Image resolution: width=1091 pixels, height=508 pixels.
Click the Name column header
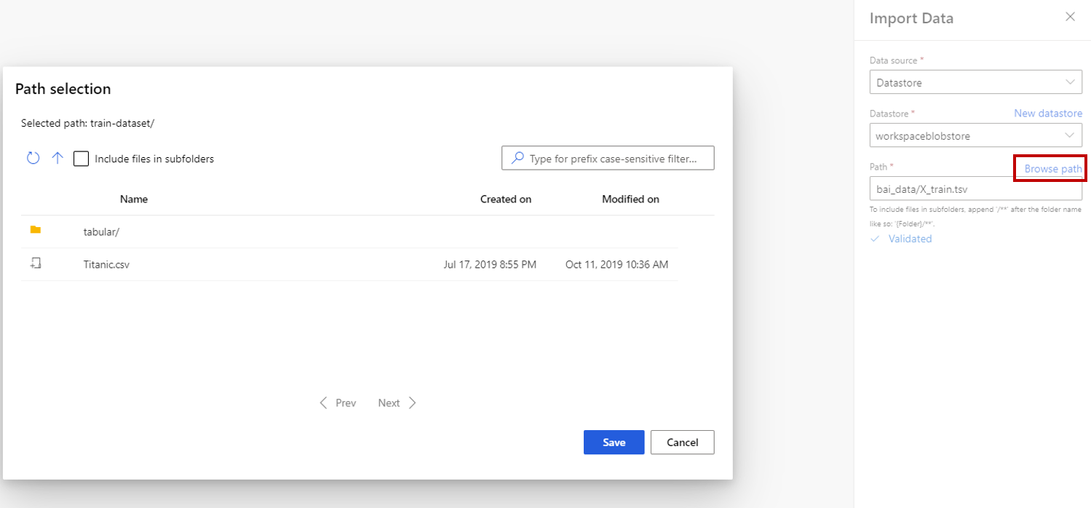pyautogui.click(x=133, y=199)
